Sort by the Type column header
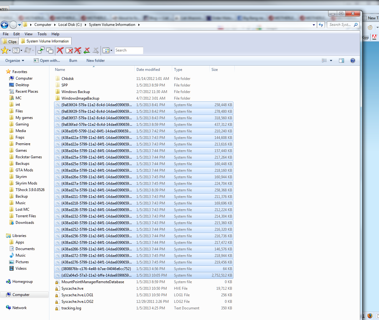 coord(191,70)
